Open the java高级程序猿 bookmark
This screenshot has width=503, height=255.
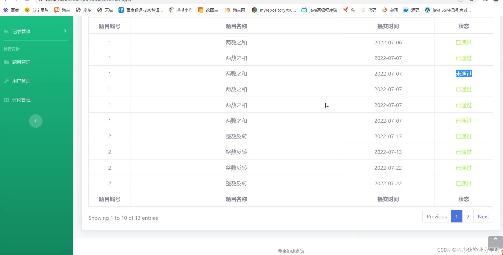319,10
